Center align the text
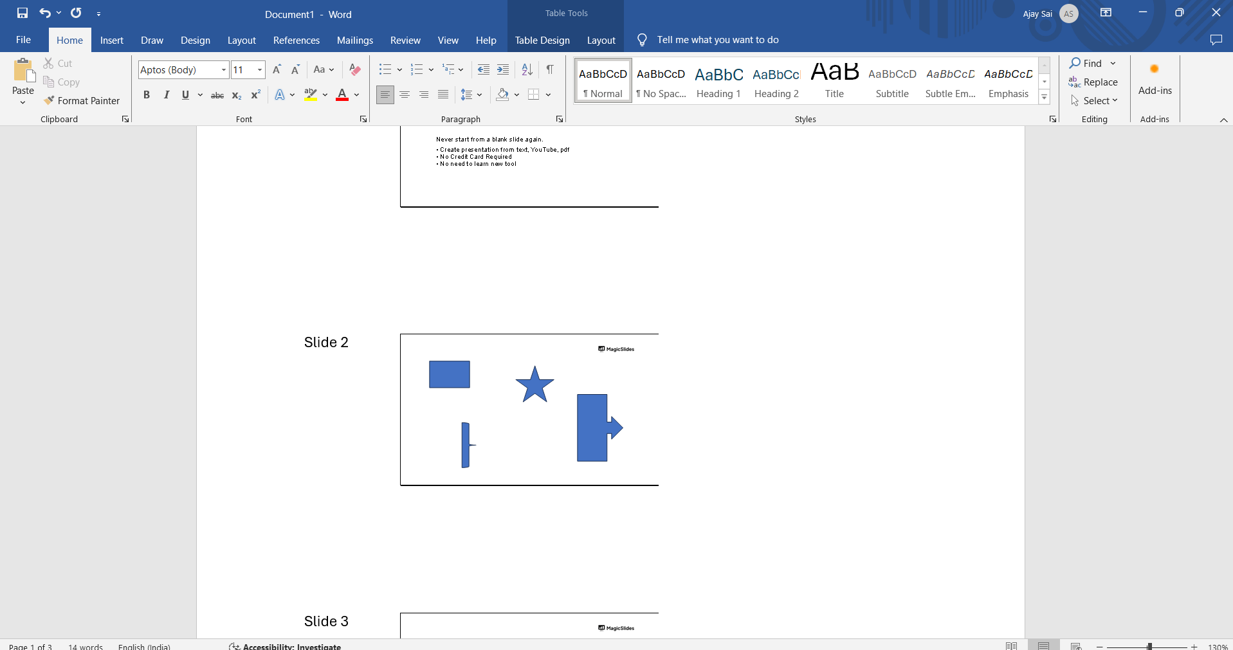The height and width of the screenshot is (650, 1233). click(x=405, y=95)
